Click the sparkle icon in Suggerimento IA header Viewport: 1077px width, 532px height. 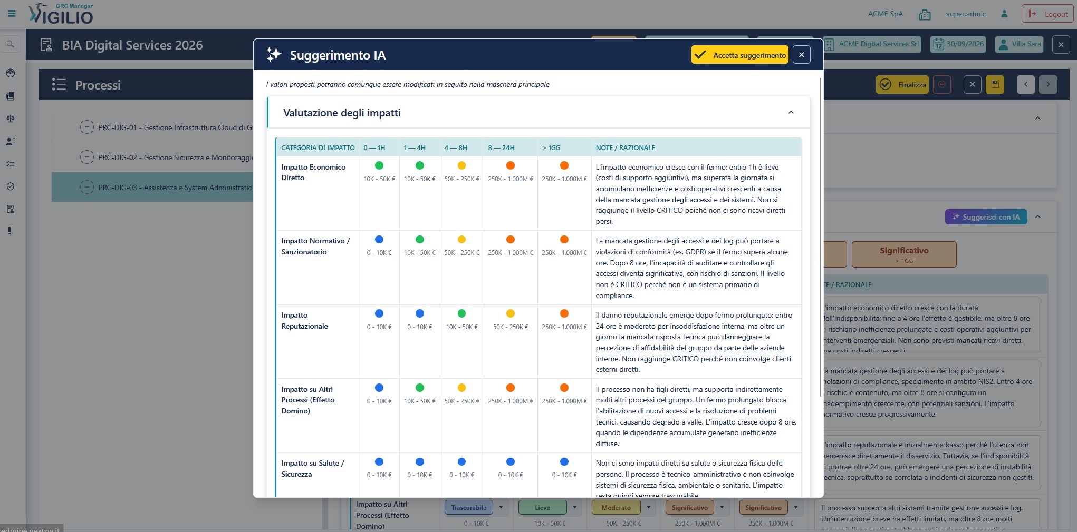tap(274, 55)
